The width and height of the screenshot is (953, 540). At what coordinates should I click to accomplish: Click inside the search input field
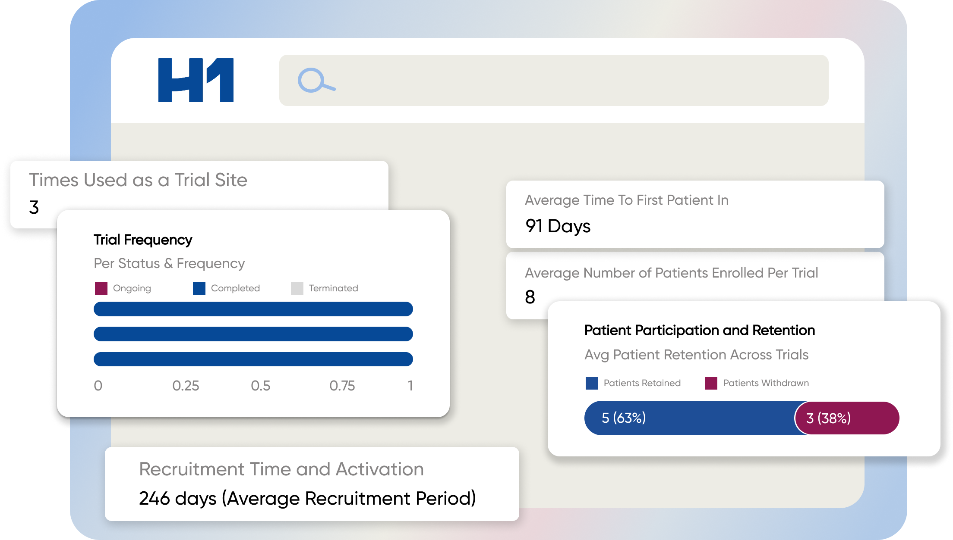pyautogui.click(x=552, y=80)
